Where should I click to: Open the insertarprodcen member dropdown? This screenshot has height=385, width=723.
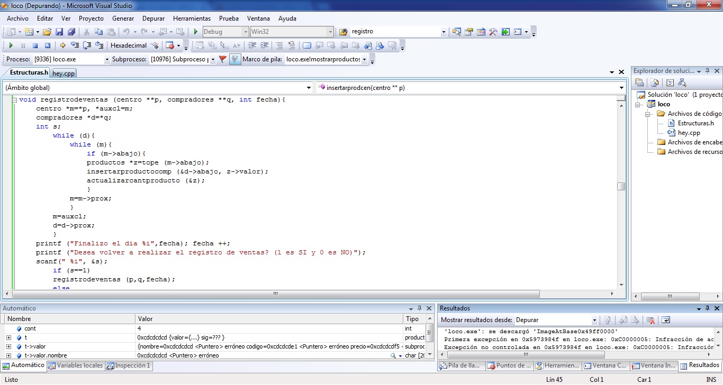coord(622,88)
